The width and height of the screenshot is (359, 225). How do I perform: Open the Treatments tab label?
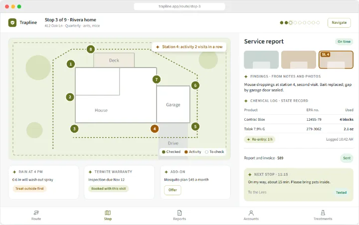coord(323,219)
